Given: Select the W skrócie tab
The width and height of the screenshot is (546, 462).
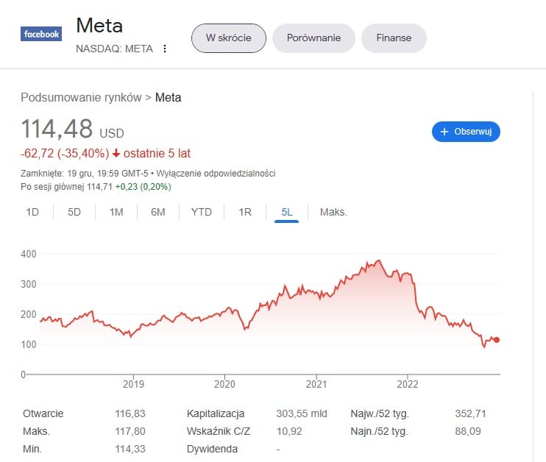Looking at the screenshot, I should [x=228, y=38].
